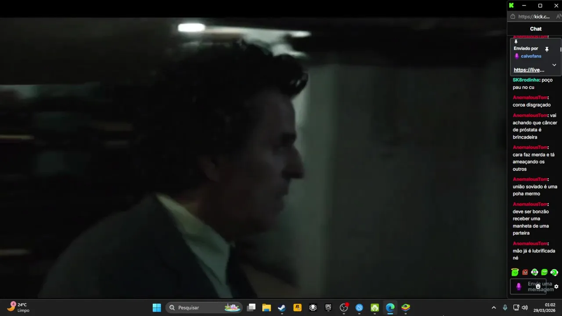The width and height of the screenshot is (562, 316).
Task: Open Rockstar Games Launcher from taskbar
Action: pos(297,308)
